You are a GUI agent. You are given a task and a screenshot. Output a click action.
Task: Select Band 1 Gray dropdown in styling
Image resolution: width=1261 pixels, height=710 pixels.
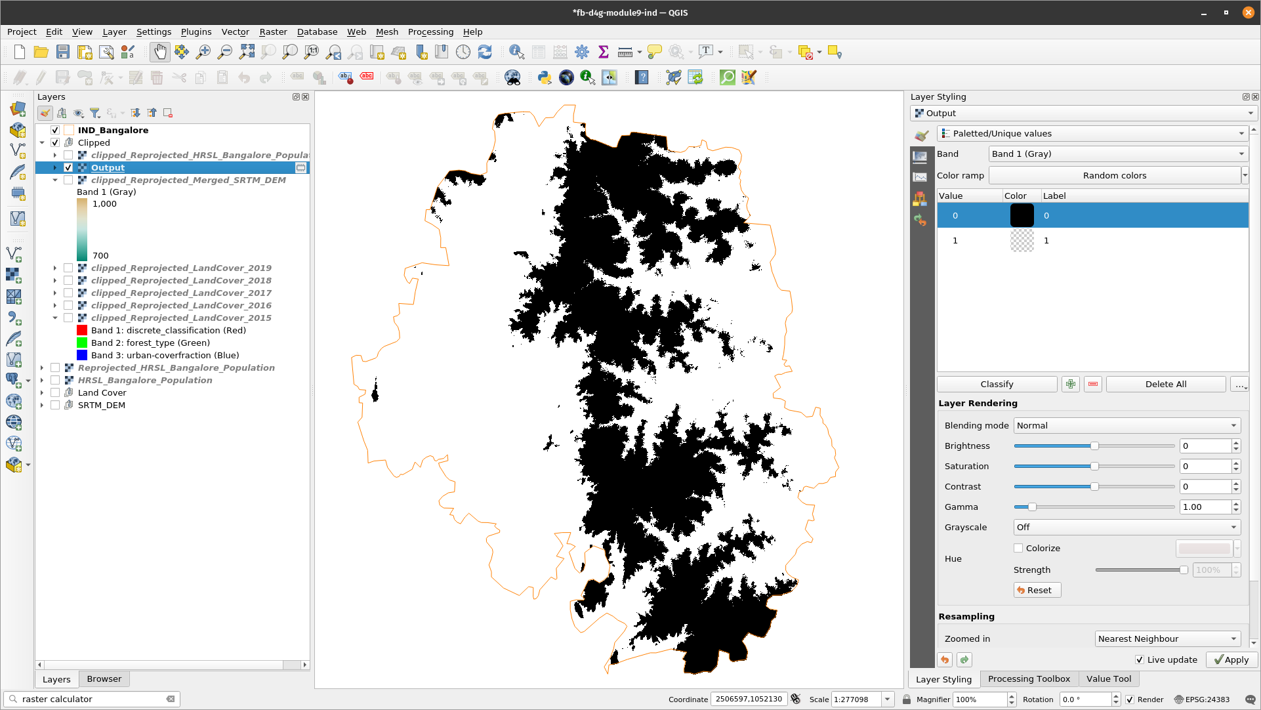(1117, 154)
